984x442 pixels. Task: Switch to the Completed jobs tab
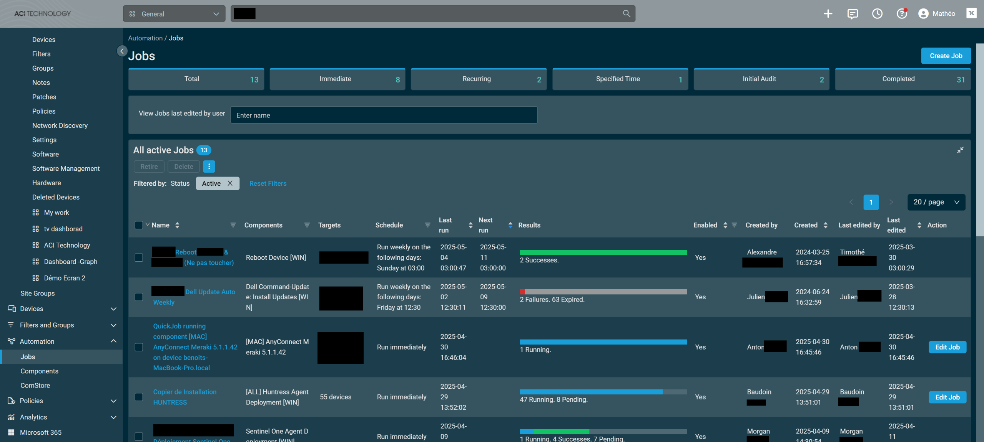[903, 79]
